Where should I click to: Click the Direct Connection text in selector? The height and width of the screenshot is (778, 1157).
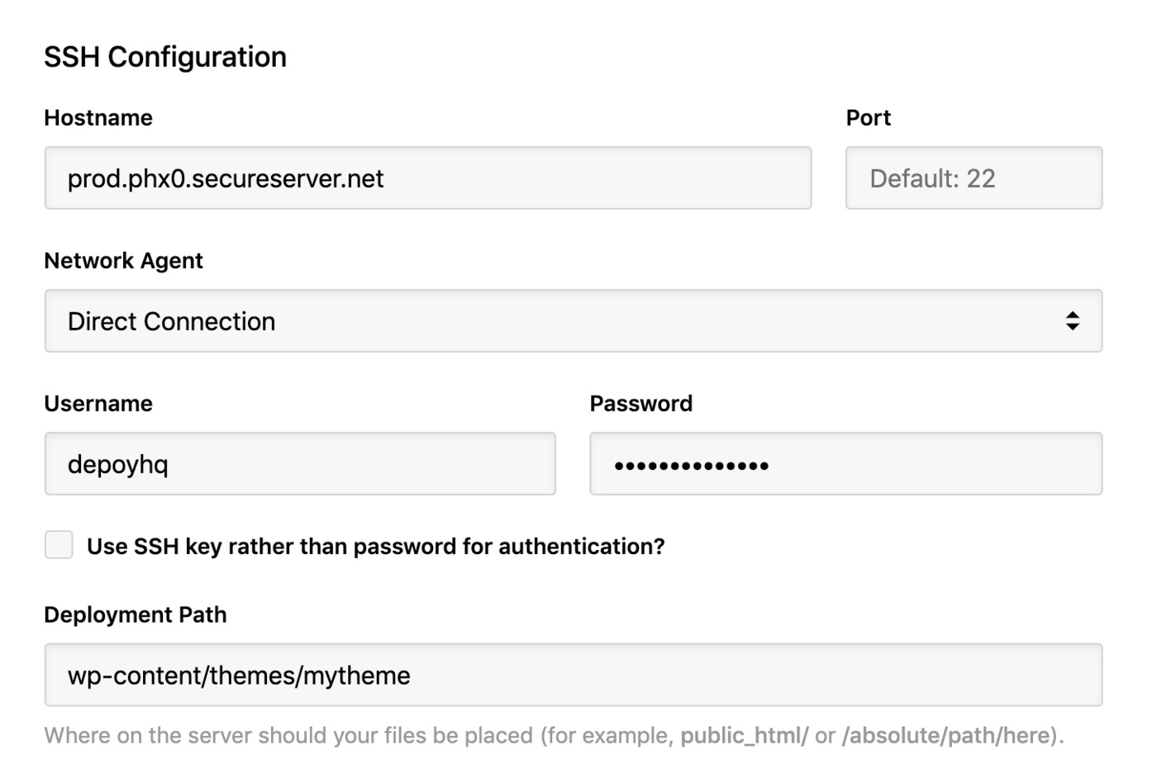click(171, 321)
